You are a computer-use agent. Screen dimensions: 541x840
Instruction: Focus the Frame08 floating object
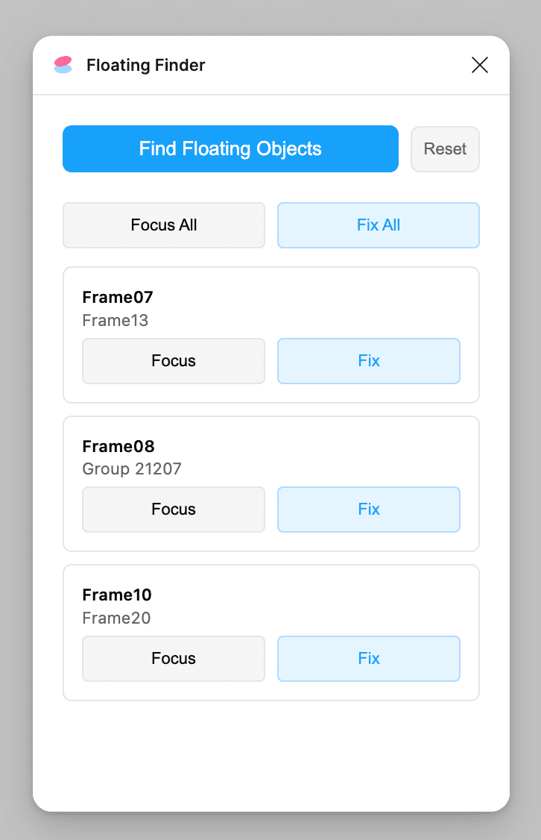click(x=173, y=509)
